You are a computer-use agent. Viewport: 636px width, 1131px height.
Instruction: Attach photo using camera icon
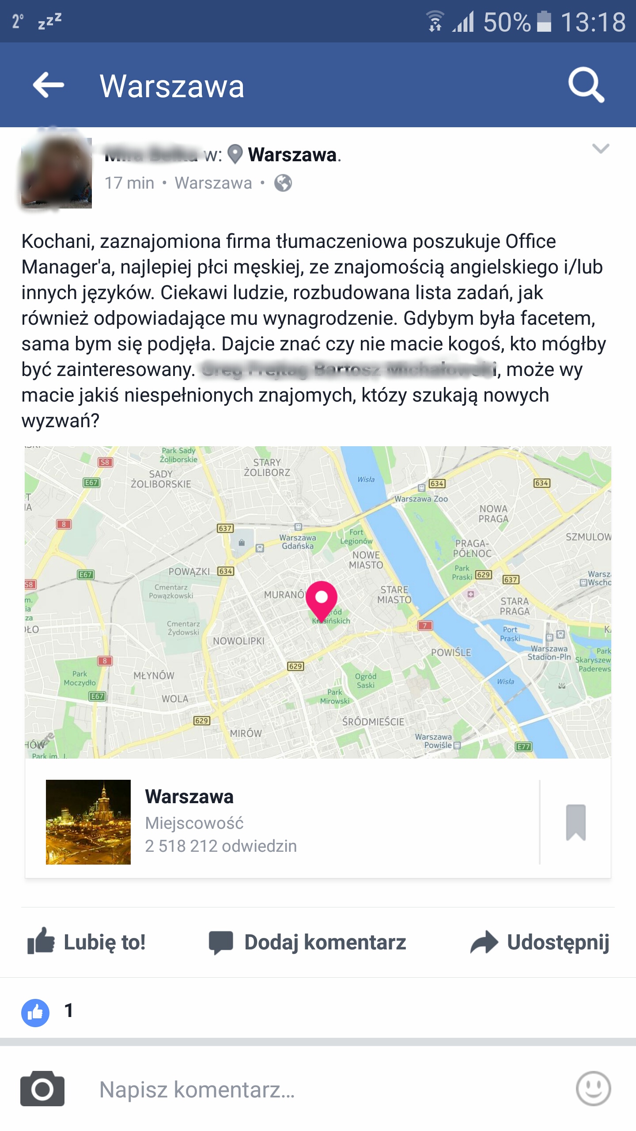pos(42,1089)
